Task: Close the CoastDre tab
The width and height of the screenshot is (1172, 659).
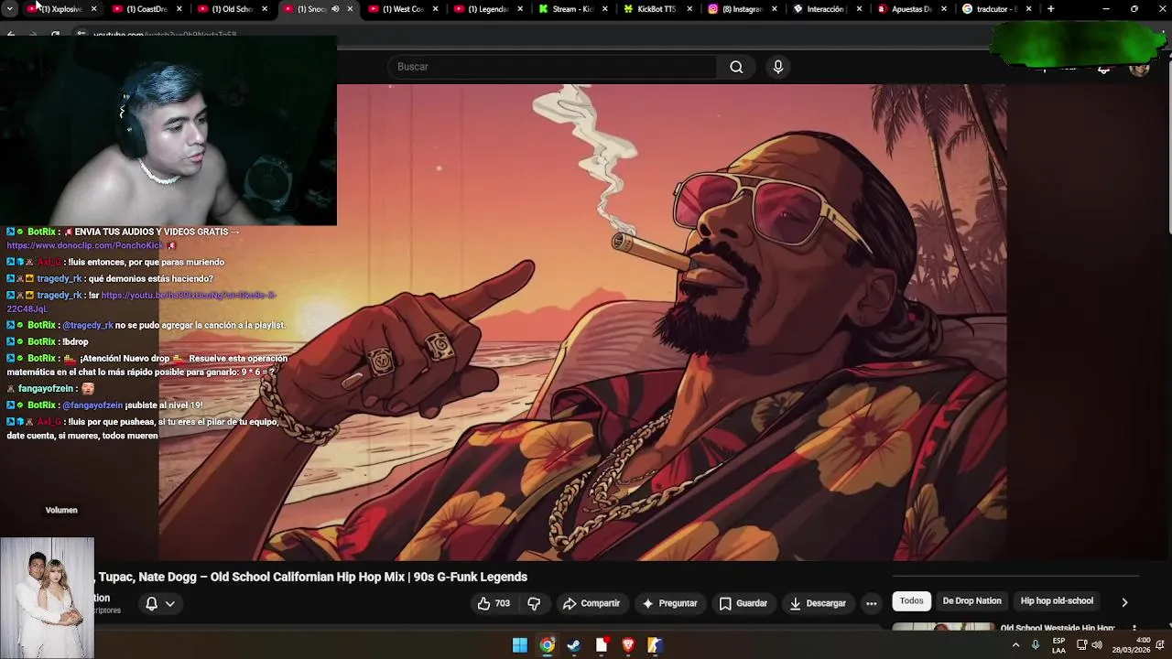Action: click(179, 9)
